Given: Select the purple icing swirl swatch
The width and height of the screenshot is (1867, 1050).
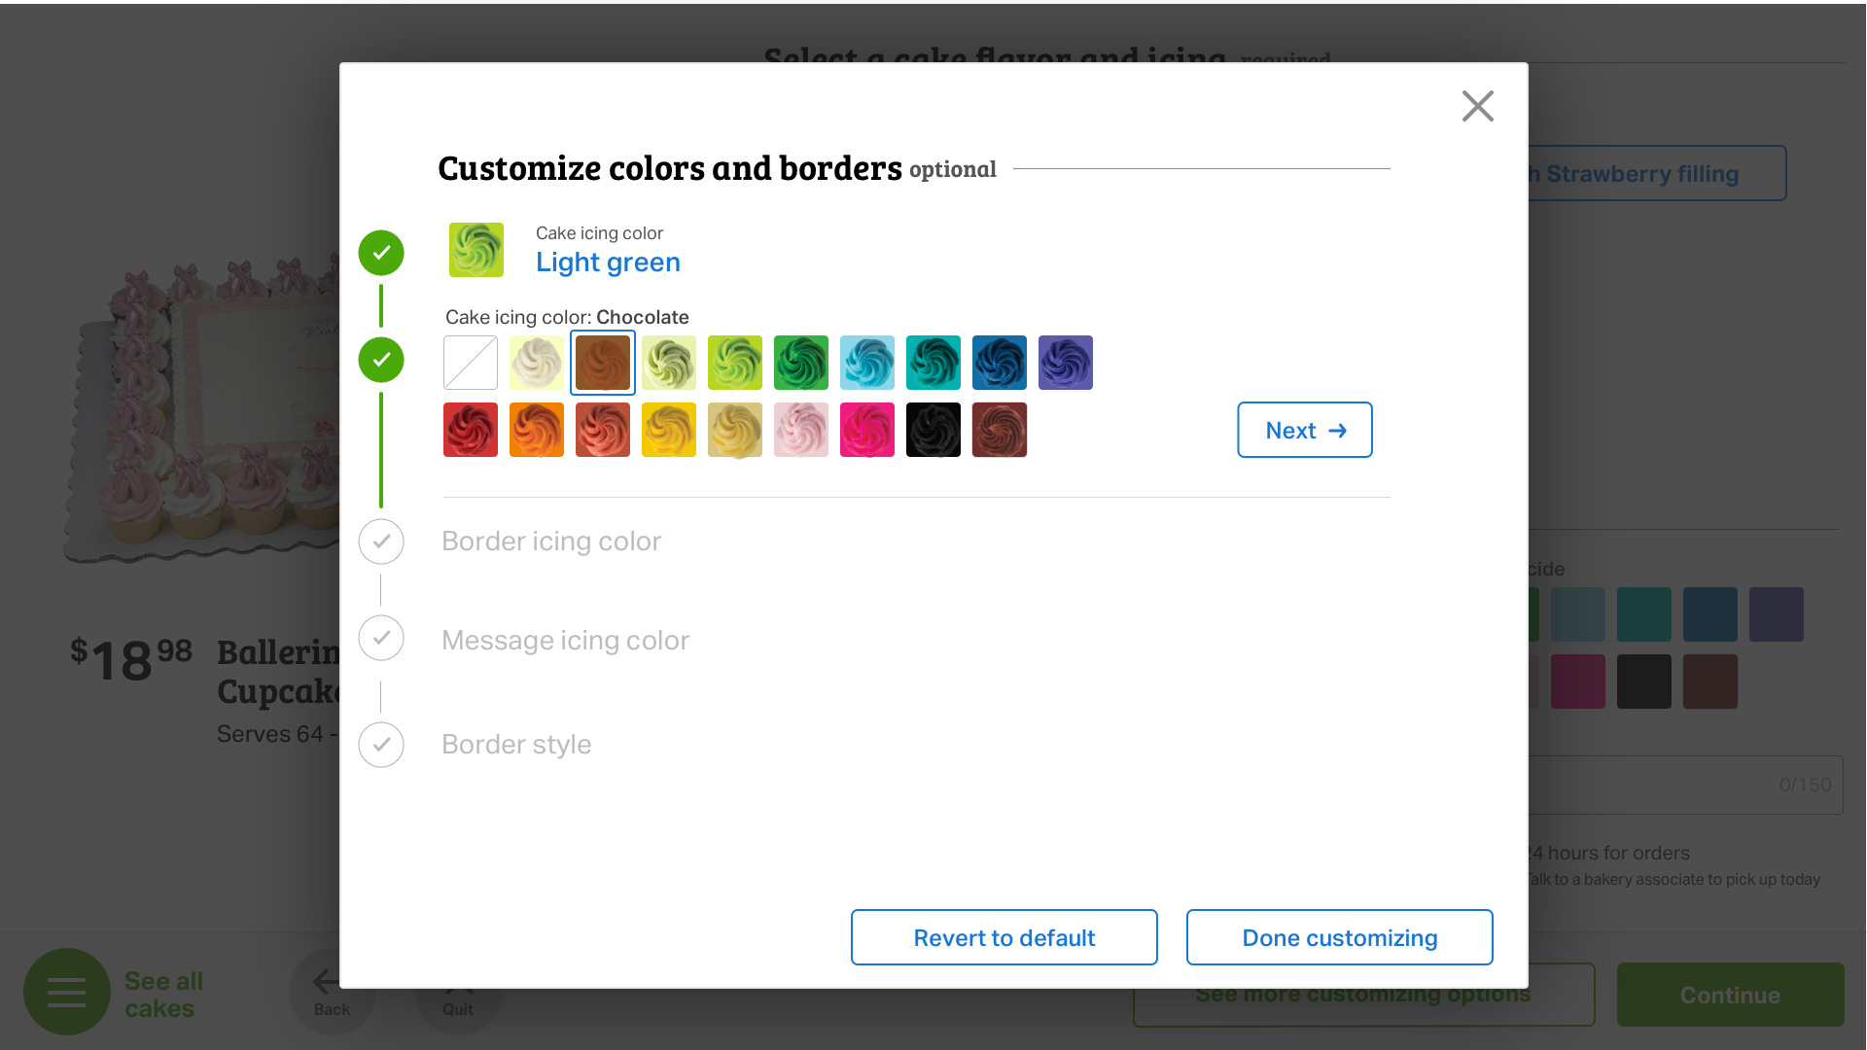Looking at the screenshot, I should click(1066, 363).
